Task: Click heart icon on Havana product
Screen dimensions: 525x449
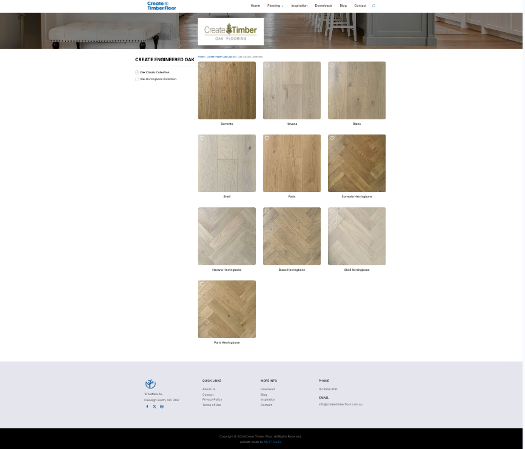Action: point(267,65)
